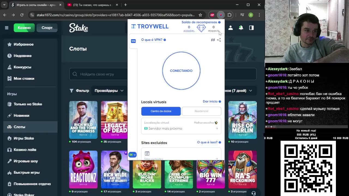
Task: Switch to the Спорт section
Action: pyautogui.click(x=47, y=28)
